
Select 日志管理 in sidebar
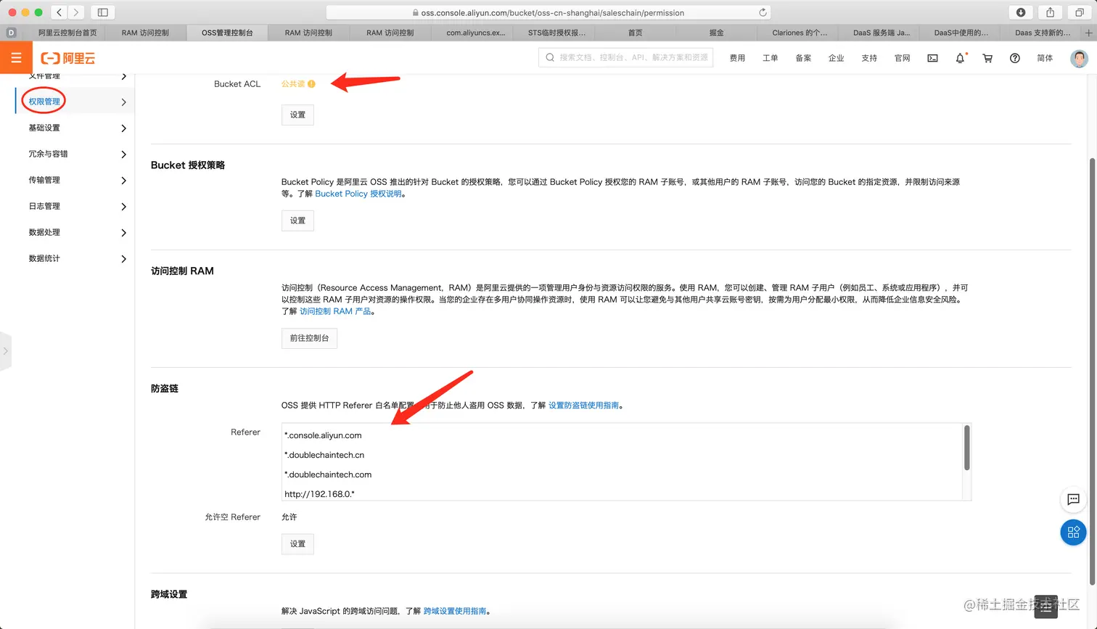(44, 206)
